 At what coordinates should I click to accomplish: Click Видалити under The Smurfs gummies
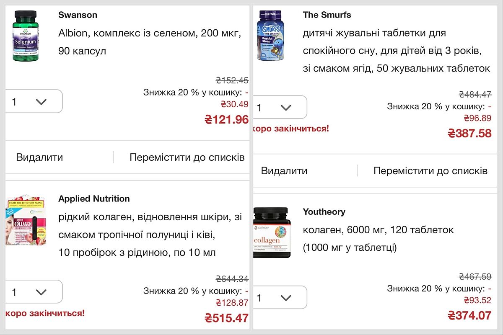click(284, 171)
